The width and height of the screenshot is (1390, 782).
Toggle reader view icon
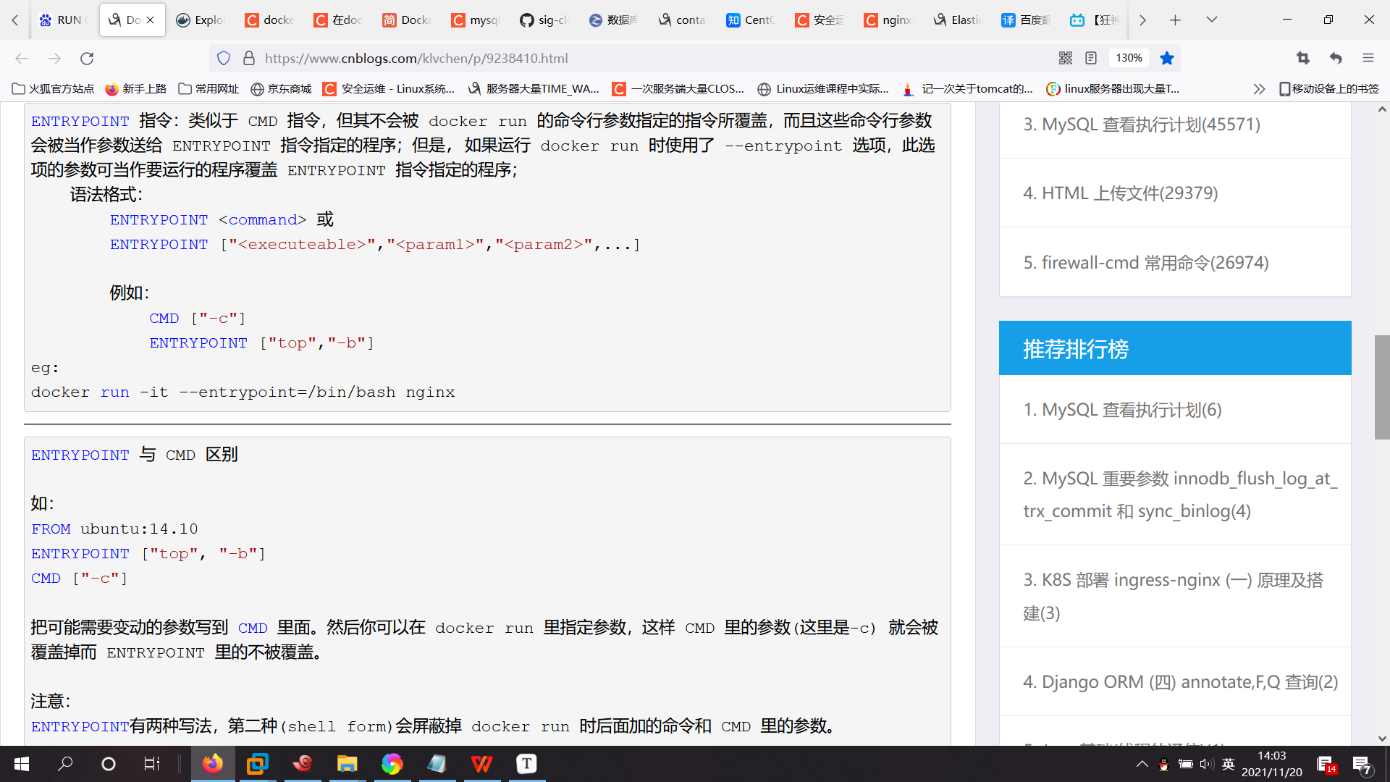[1091, 58]
